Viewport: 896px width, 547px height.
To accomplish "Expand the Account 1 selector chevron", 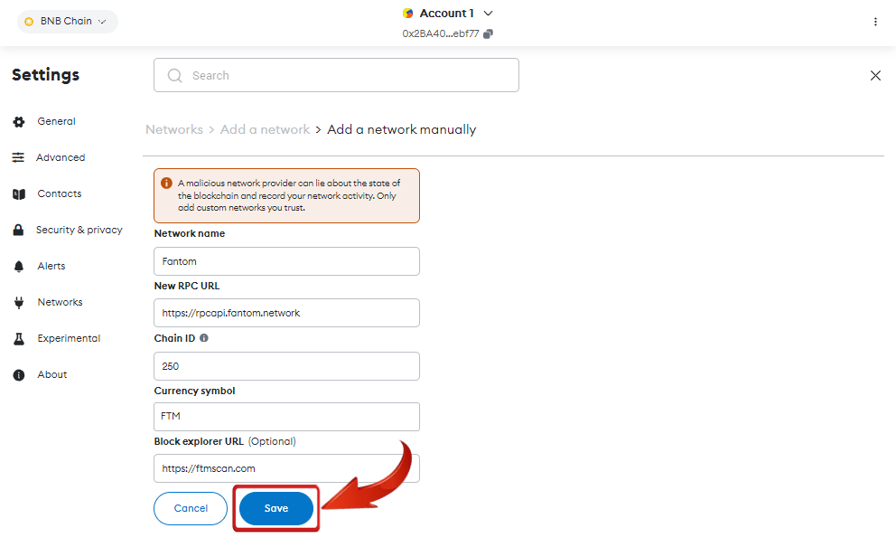I will [x=488, y=14].
